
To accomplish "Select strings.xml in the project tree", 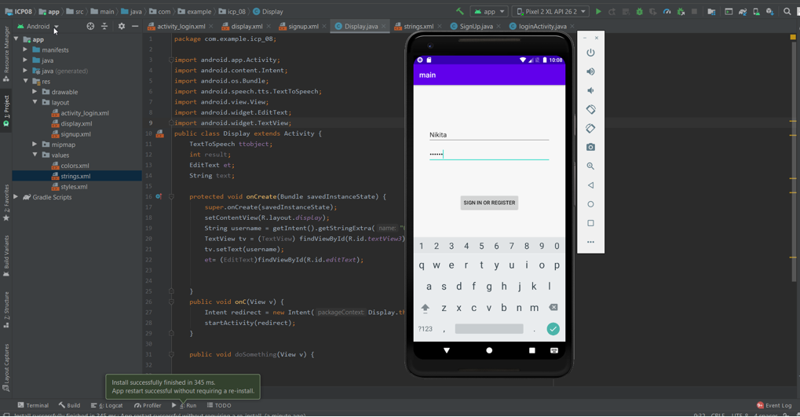I will (x=71, y=176).
